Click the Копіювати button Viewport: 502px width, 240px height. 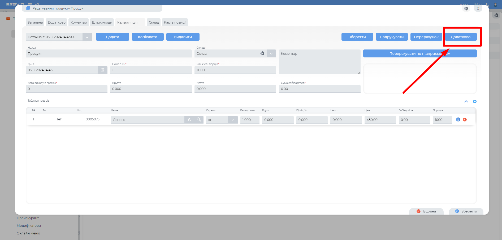[148, 37]
